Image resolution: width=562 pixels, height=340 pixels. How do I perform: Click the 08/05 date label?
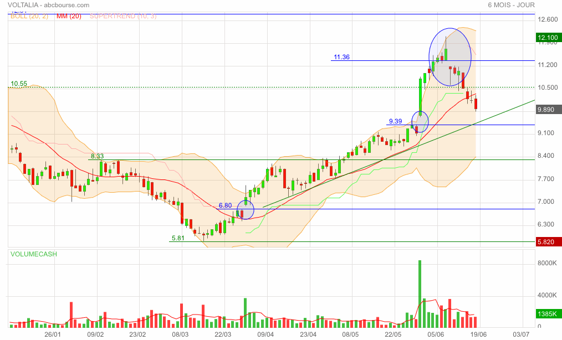(x=350, y=334)
